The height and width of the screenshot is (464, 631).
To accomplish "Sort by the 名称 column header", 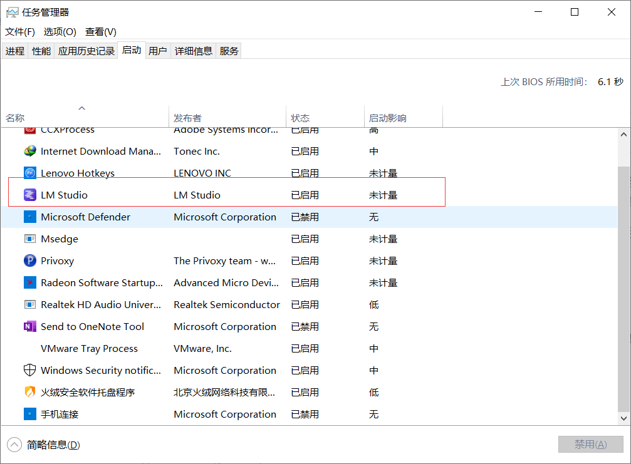I will (x=85, y=116).
